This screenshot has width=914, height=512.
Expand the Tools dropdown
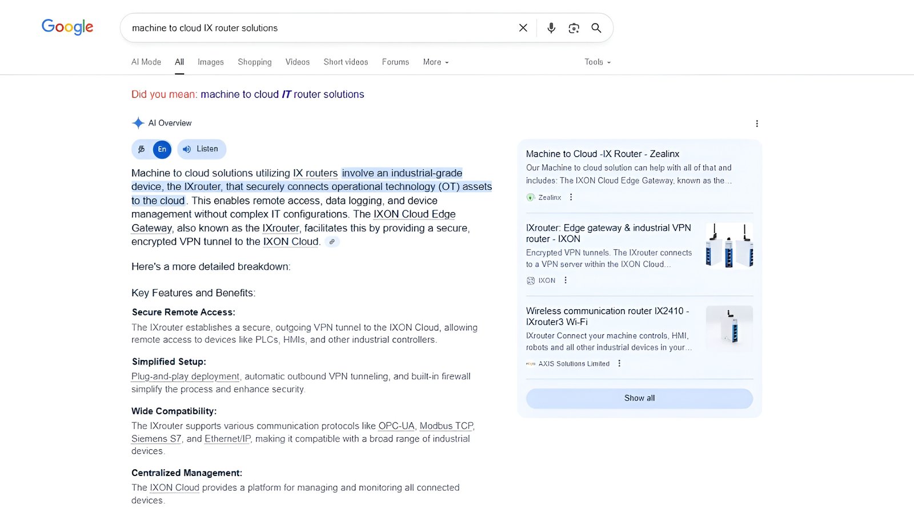(x=598, y=62)
